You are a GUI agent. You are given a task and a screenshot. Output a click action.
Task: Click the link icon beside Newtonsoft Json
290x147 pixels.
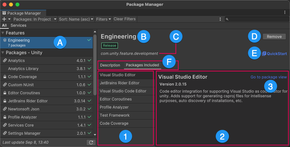[x=5, y=109]
